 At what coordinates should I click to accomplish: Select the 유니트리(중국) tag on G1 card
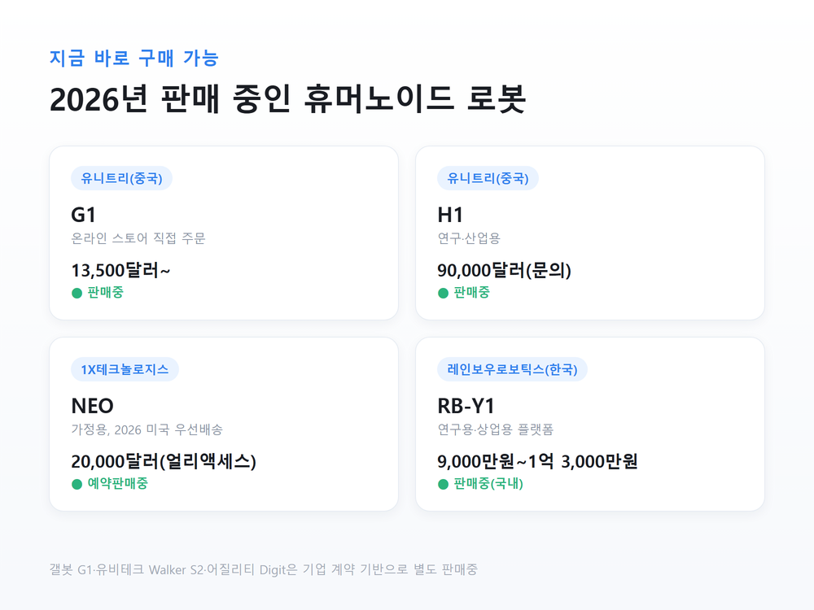(121, 178)
